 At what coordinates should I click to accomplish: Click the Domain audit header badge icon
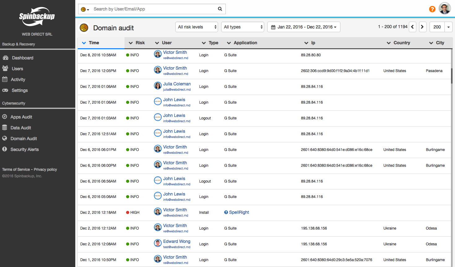tap(84, 28)
